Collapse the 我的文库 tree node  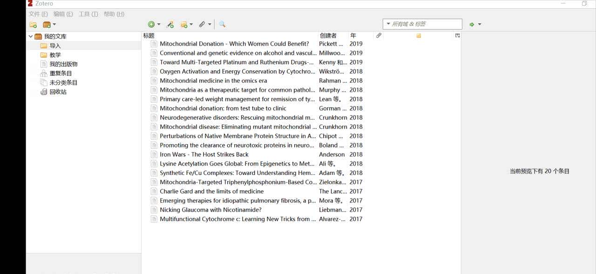click(x=31, y=36)
